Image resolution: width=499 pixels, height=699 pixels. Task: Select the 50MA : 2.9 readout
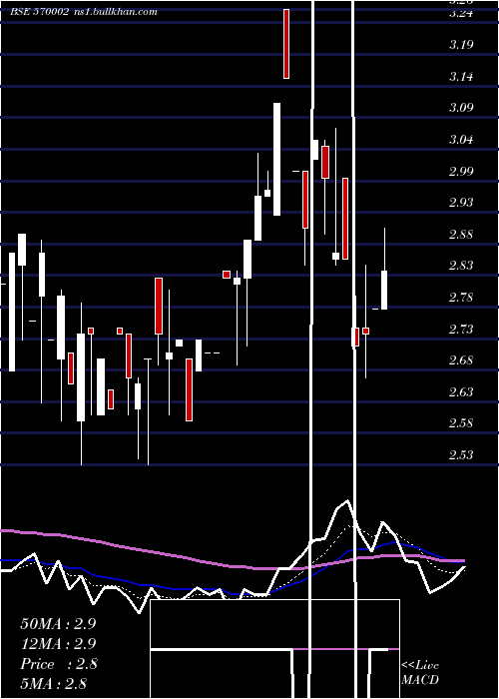pyautogui.click(x=58, y=624)
